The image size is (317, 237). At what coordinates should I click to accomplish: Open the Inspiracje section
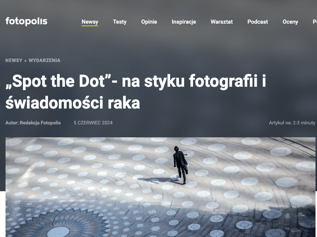pos(184,22)
